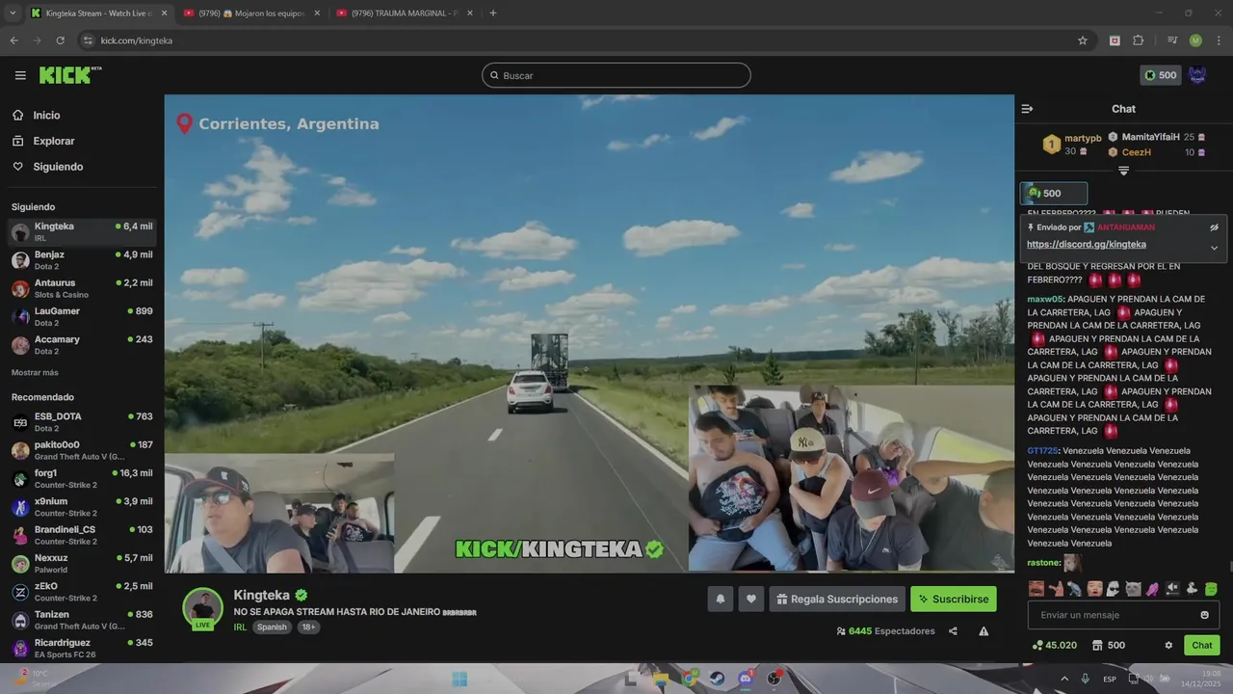Open Antaurus channel from the sidebar
This screenshot has width=1233, height=694.
point(82,288)
